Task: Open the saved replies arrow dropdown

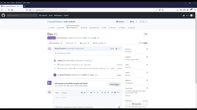Action: point(119,93)
